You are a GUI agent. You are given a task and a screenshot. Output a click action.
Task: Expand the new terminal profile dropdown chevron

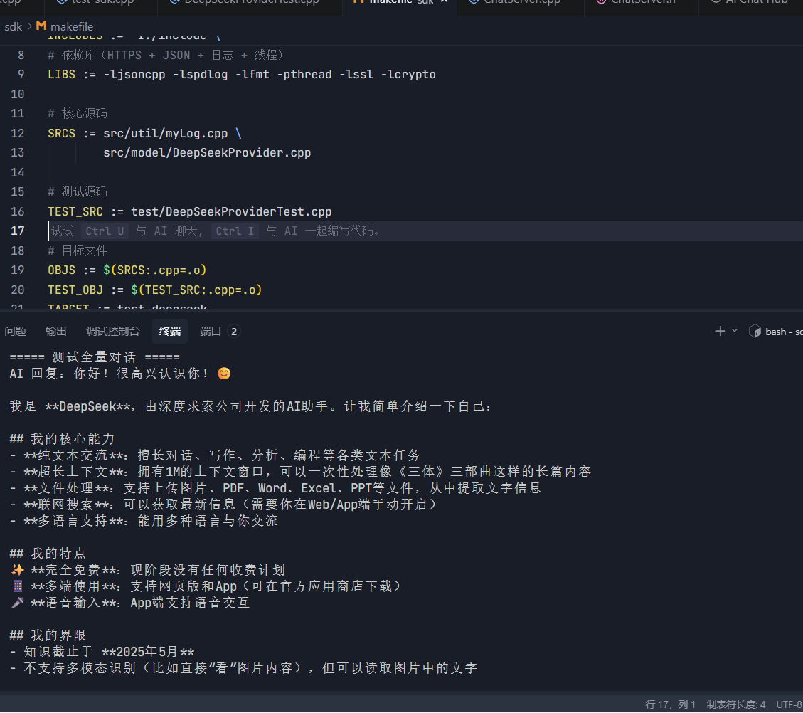(x=735, y=331)
